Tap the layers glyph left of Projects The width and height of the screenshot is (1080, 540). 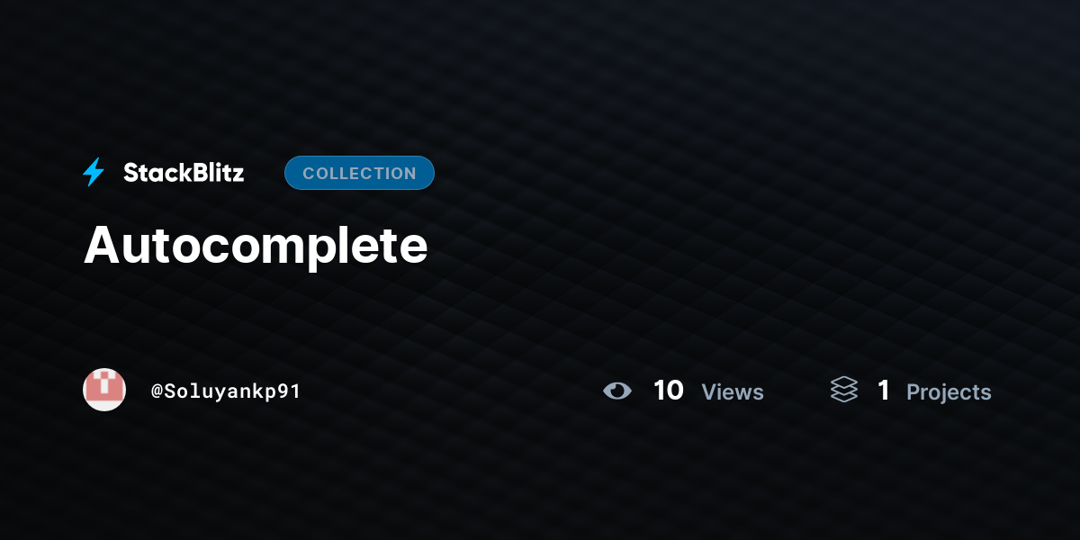click(844, 390)
